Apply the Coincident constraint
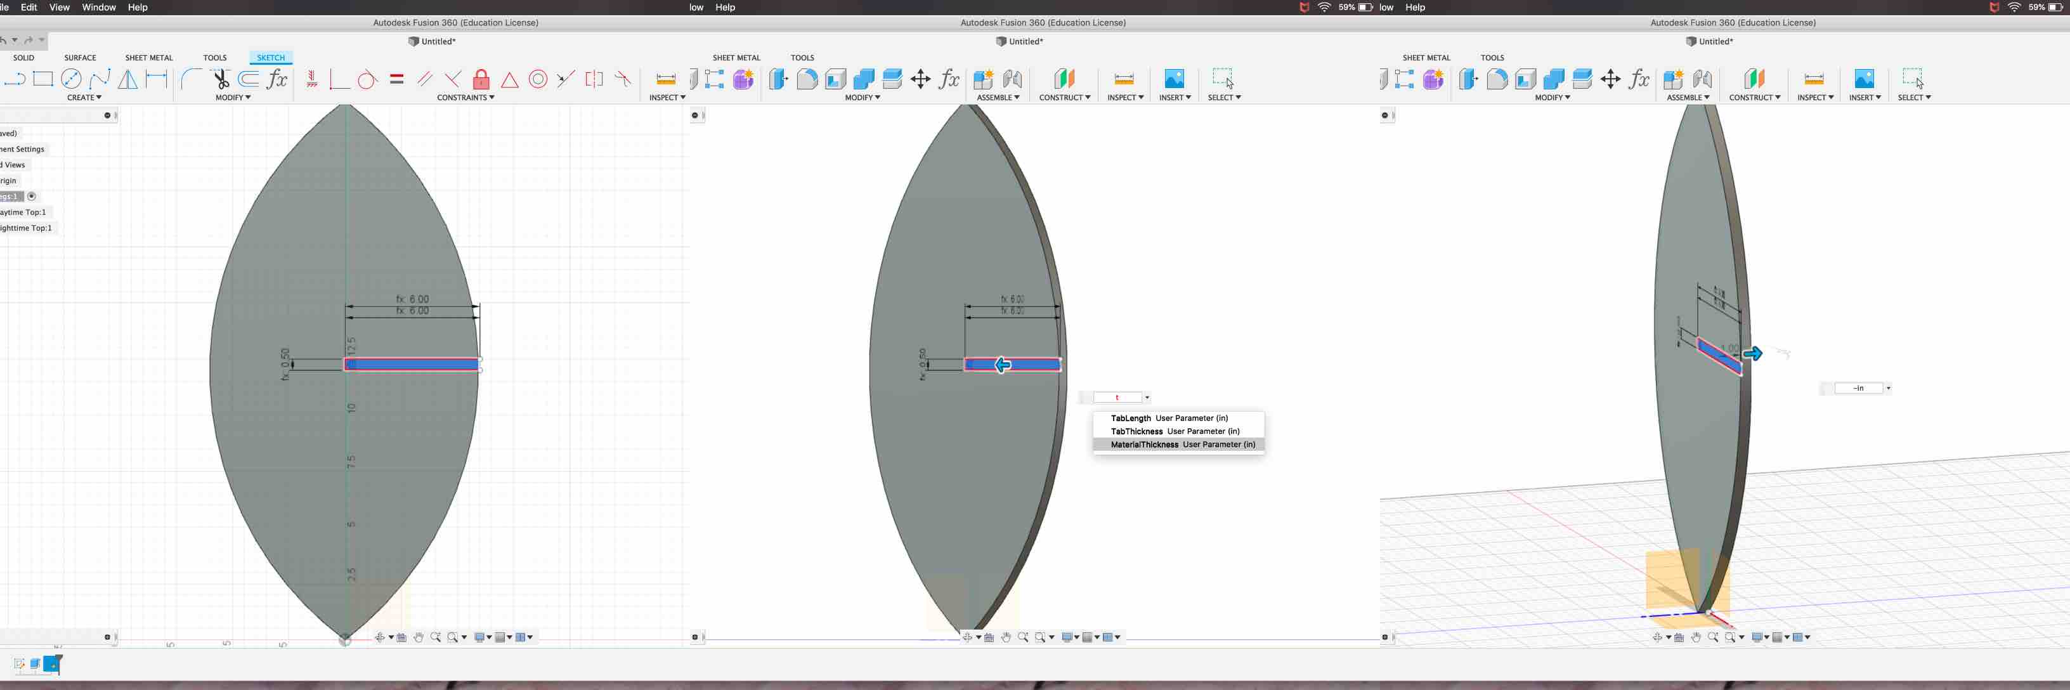 (339, 79)
